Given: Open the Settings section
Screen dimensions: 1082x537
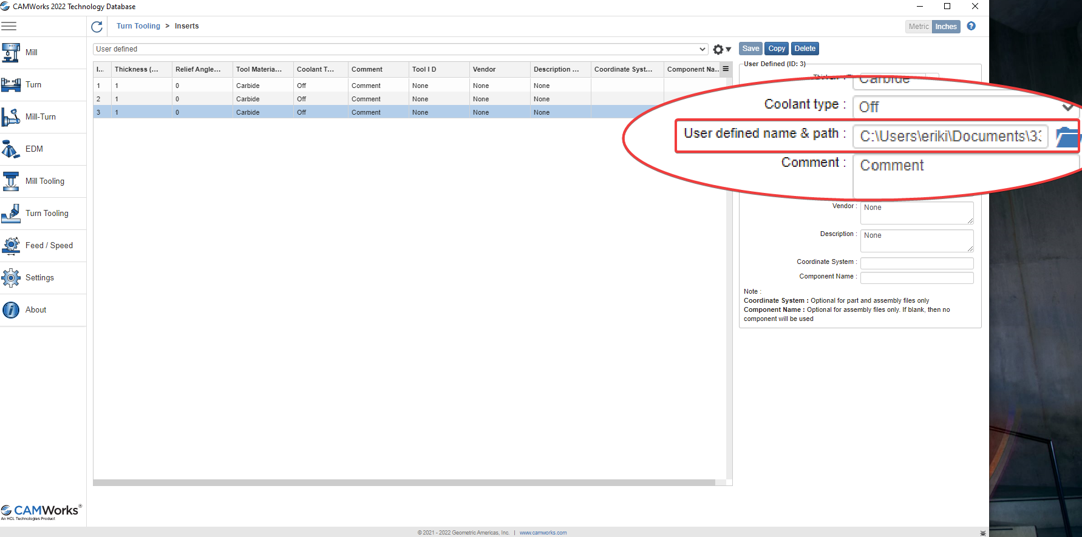Looking at the screenshot, I should (x=43, y=278).
